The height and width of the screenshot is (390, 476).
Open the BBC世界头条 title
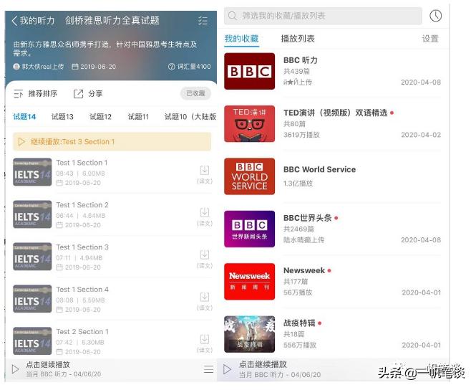pos(308,218)
